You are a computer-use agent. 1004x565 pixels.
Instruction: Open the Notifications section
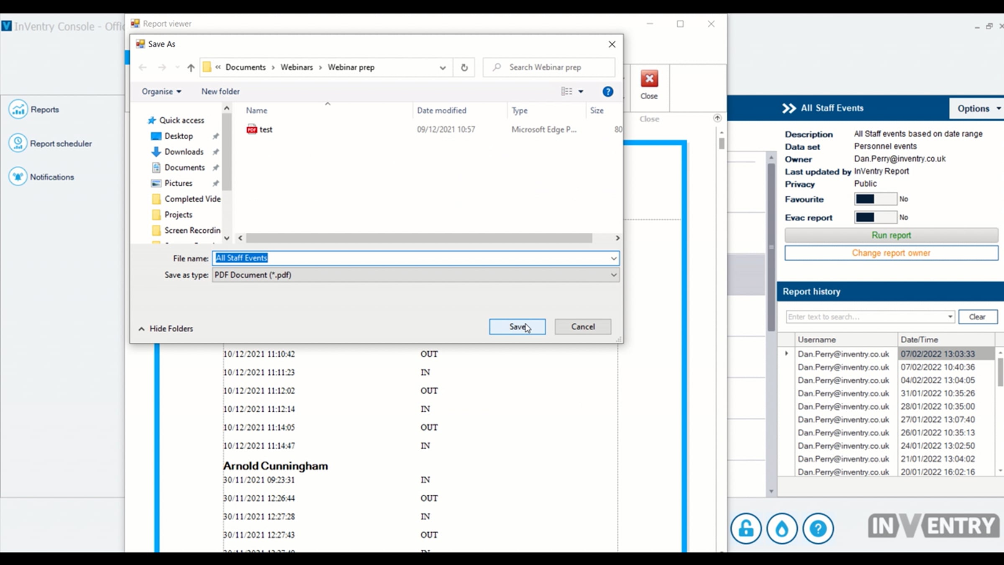click(x=41, y=177)
